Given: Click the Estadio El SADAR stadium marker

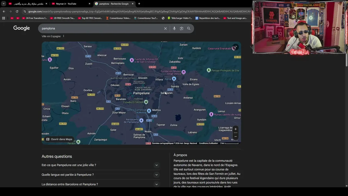Looking at the screenshot, I should [x=146, y=102].
